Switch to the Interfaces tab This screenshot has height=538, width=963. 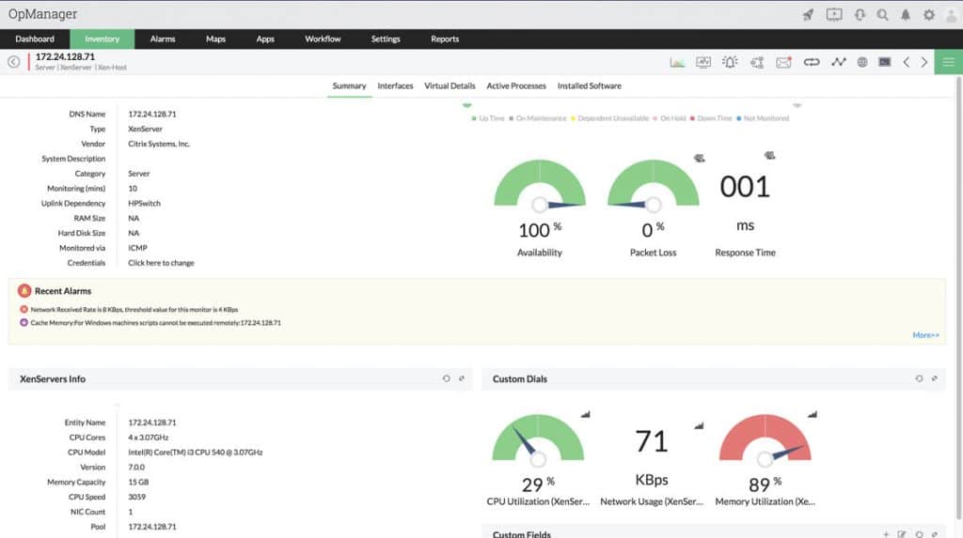point(395,85)
